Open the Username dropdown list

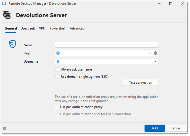[155, 61]
